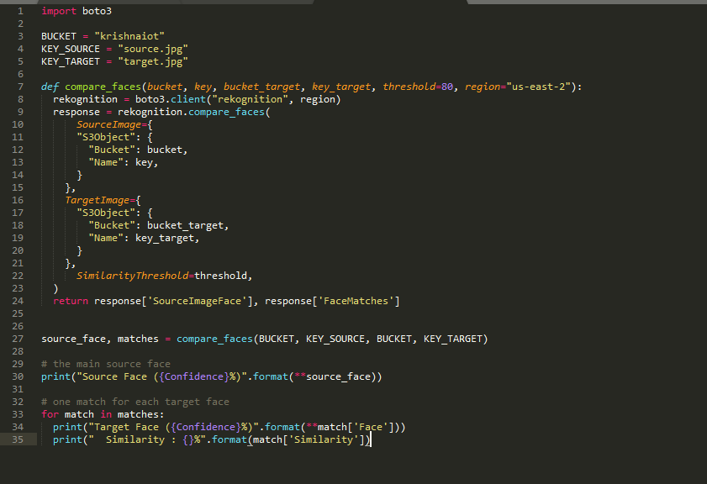Screen dimensions: 707x484
Task: Click the word boto3 in the import line
Action: (x=97, y=11)
